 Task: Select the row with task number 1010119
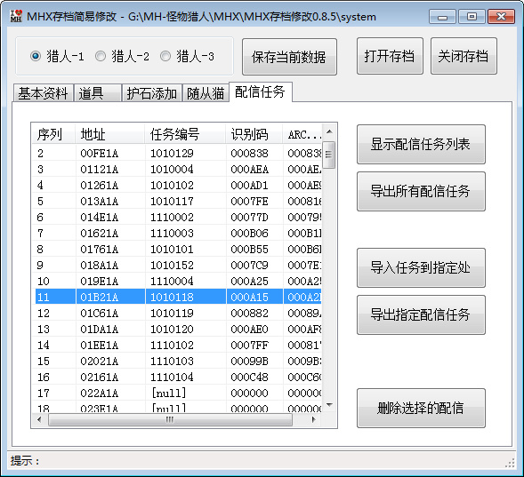[177, 314]
